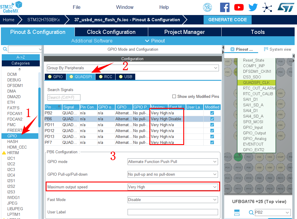
Task: Click the Twitter bird icon
Action: 253,7
